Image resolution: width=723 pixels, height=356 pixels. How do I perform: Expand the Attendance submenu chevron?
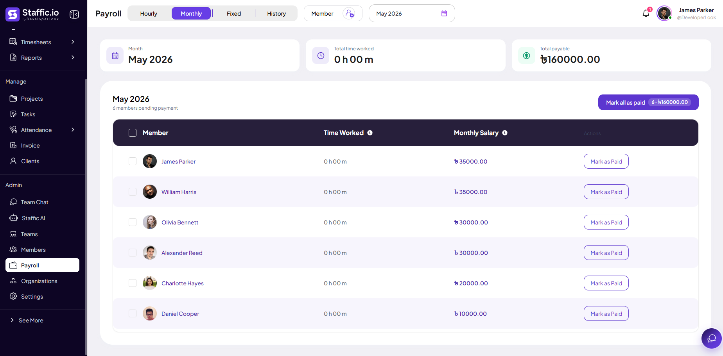(x=73, y=130)
